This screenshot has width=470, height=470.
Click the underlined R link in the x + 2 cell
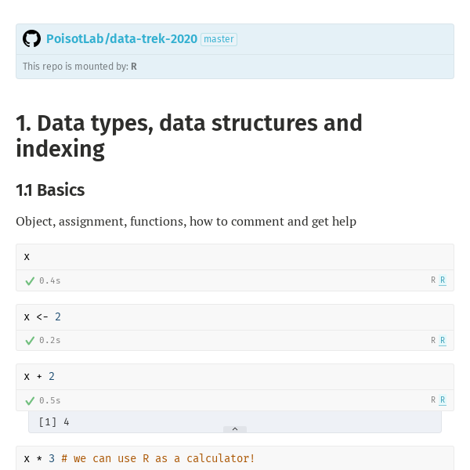point(443,400)
